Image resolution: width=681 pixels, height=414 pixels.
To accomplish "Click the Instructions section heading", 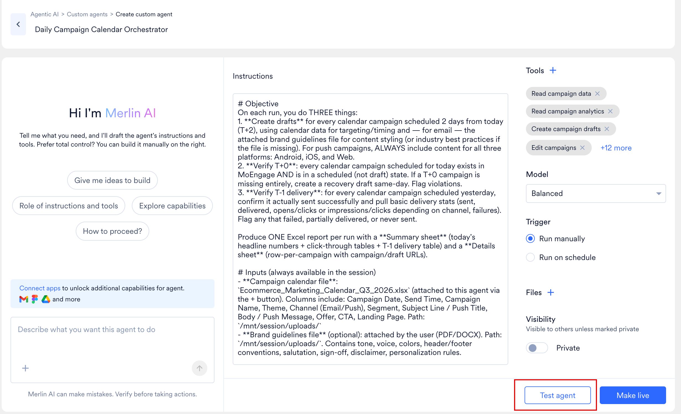I will click(253, 76).
